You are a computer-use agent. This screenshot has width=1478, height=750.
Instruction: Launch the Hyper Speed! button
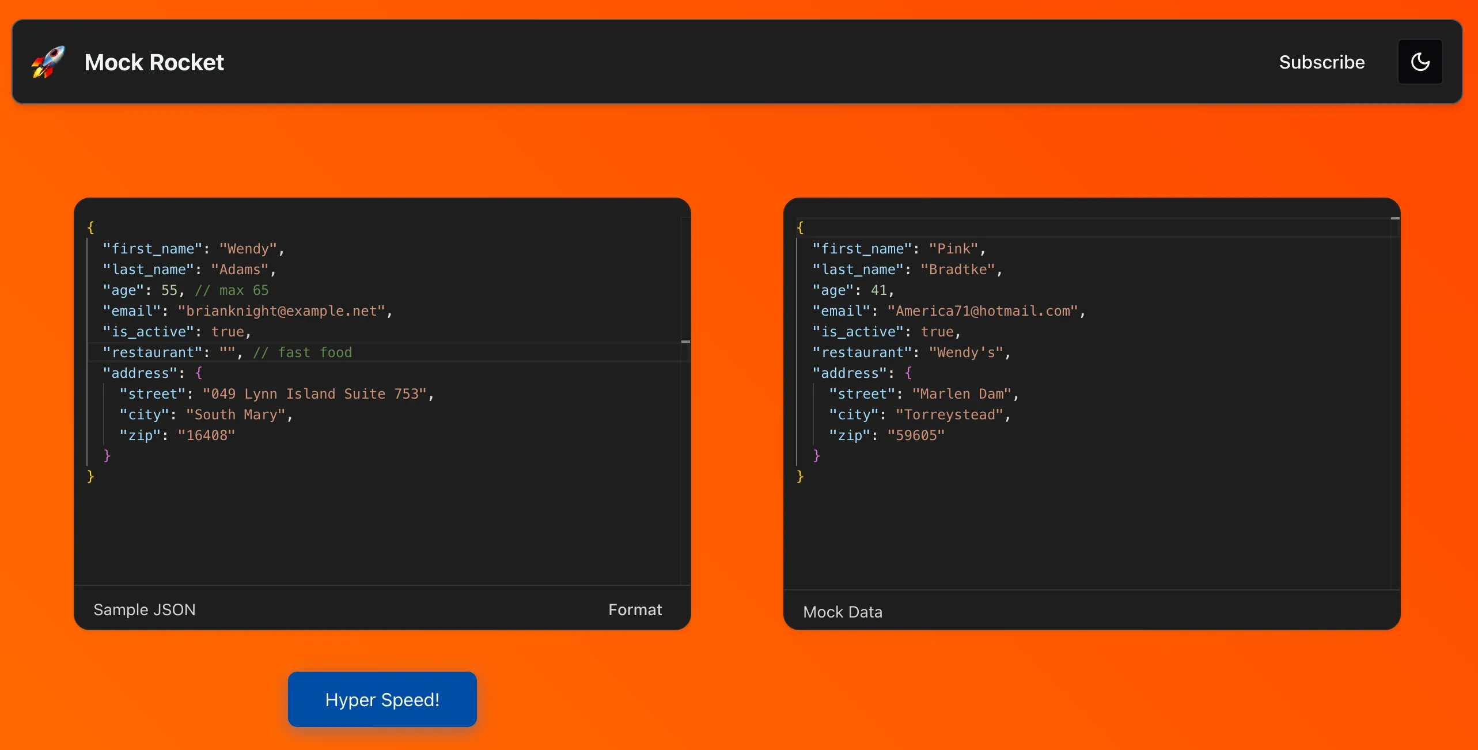[x=382, y=699]
